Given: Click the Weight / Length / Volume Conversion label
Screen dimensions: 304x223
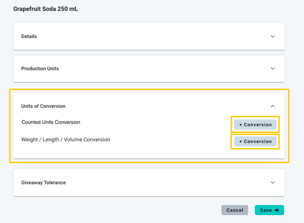Looking at the screenshot, I should [66, 140].
